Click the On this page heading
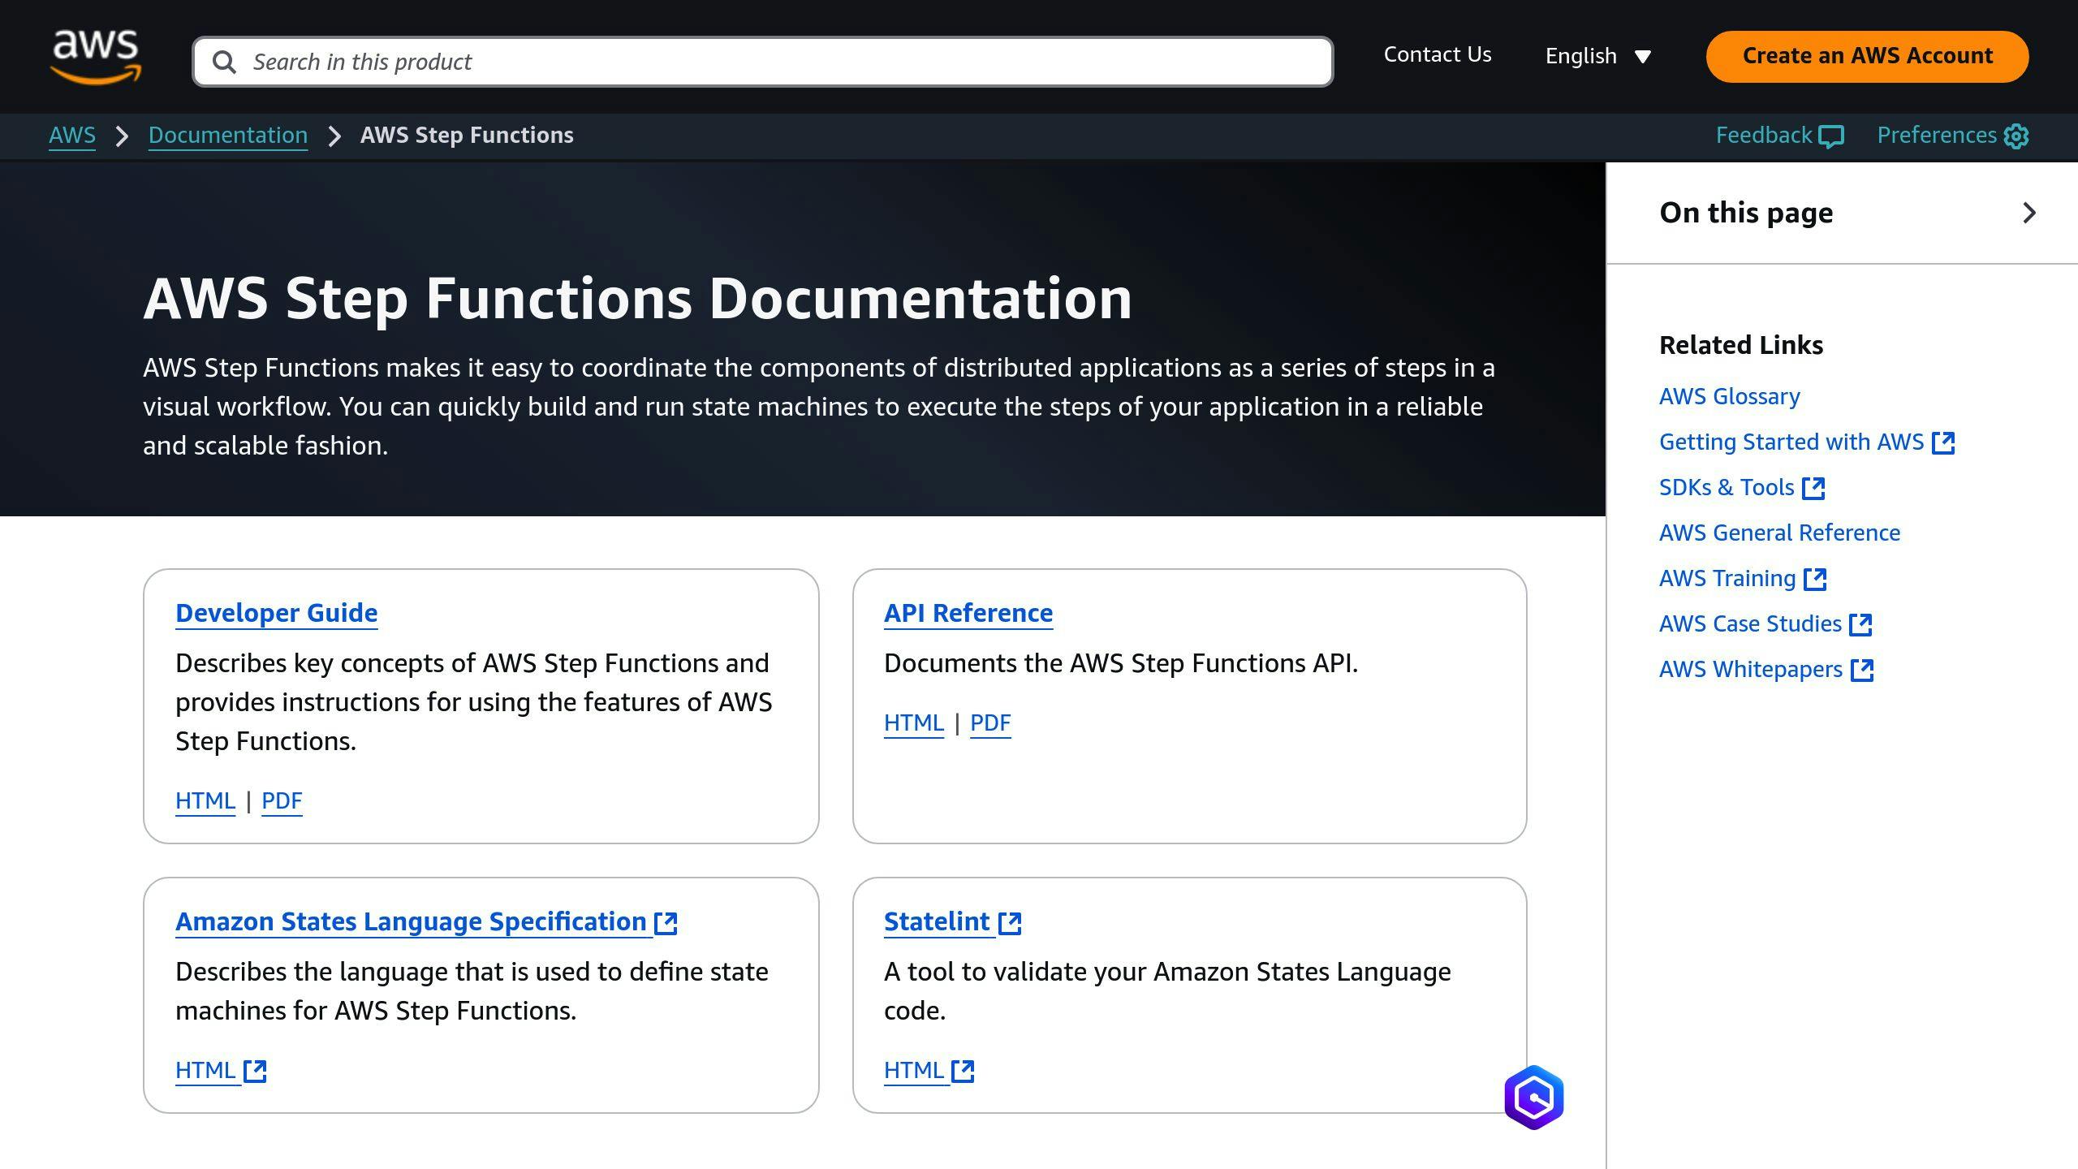2078x1169 pixels. point(1746,213)
